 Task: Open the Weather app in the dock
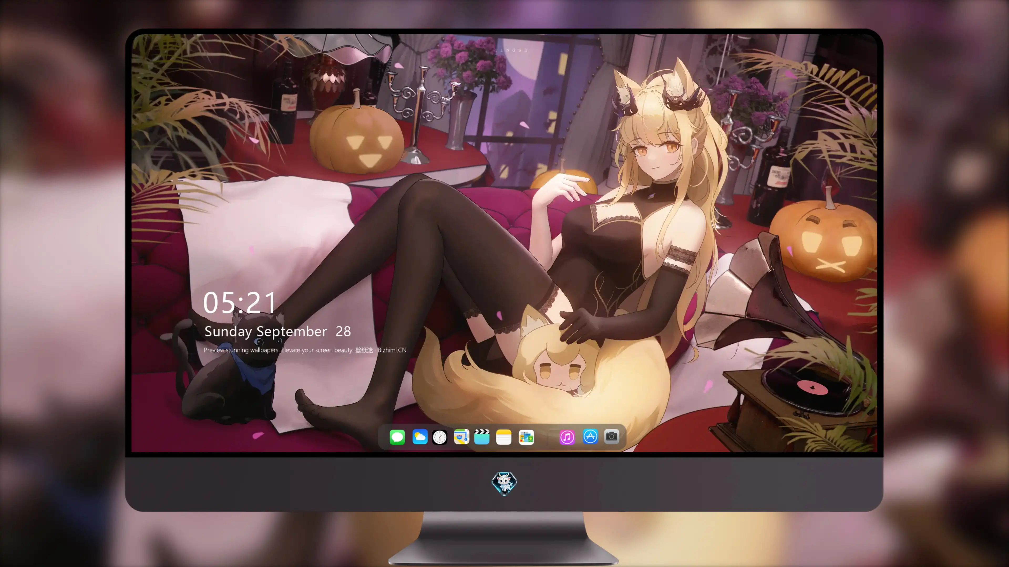[420, 437]
